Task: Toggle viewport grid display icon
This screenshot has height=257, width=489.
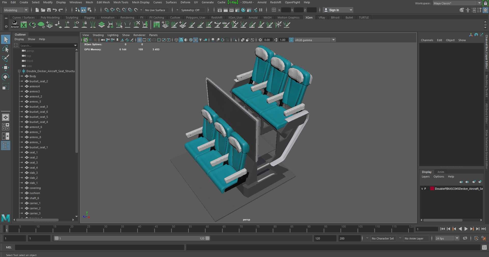Action: tap(140, 40)
